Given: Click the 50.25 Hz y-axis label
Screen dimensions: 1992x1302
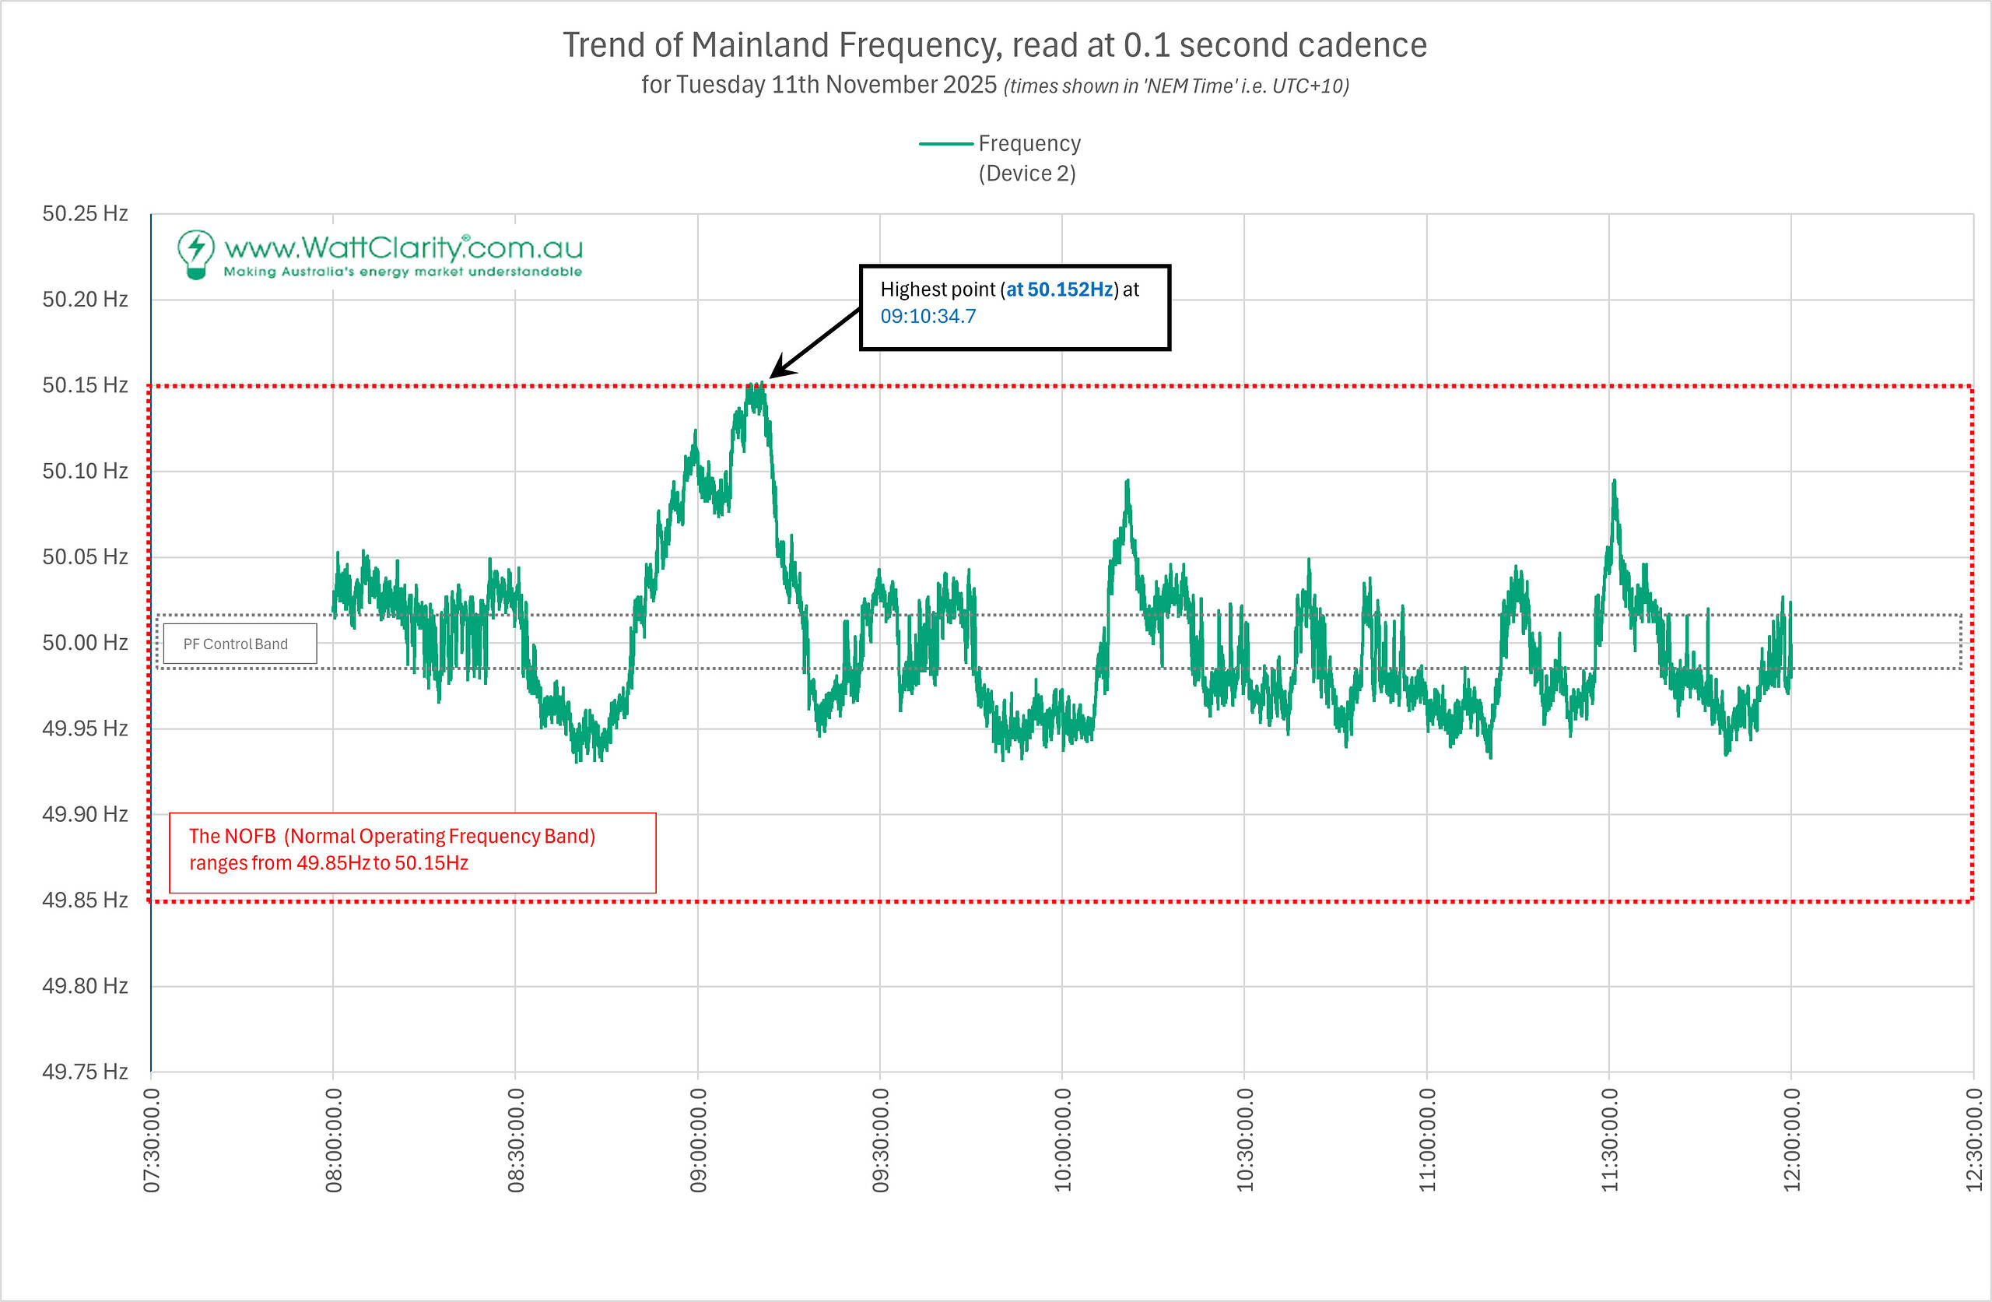Looking at the screenshot, I should 86,213.
